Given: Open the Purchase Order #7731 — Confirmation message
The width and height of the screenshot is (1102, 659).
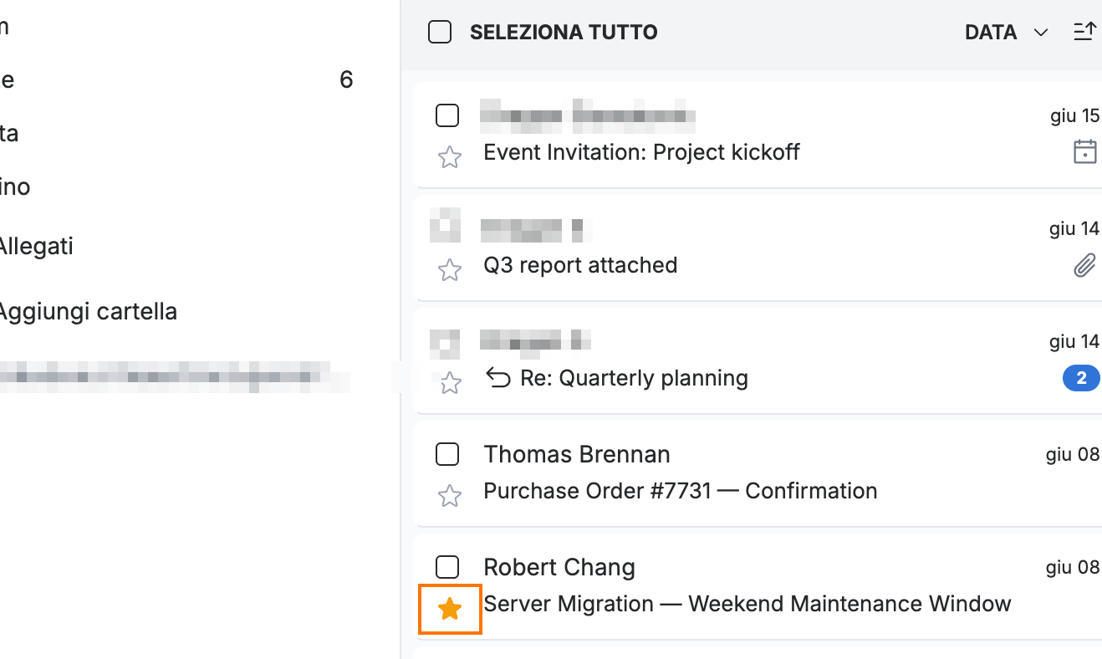Looking at the screenshot, I should 681,490.
